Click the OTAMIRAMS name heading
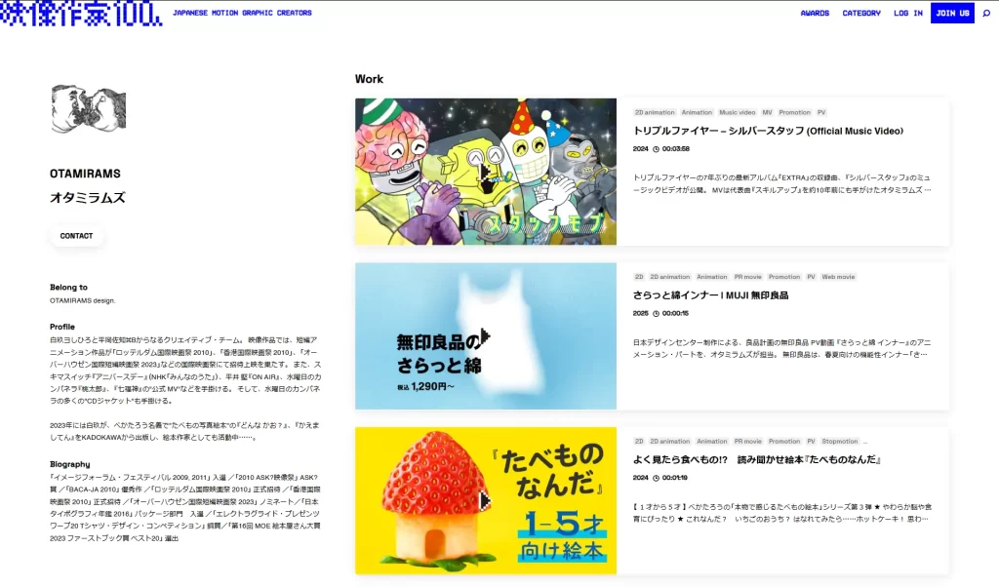This screenshot has width=999, height=587. (86, 174)
